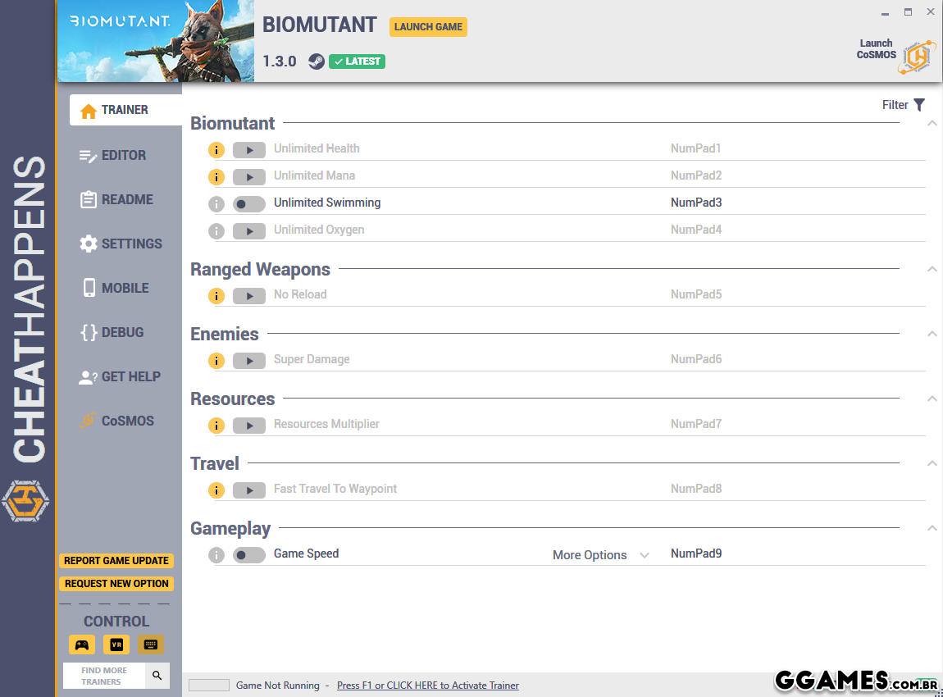The width and height of the screenshot is (943, 697).
Task: Toggle Unlimited Swimming on
Action: pos(248,204)
